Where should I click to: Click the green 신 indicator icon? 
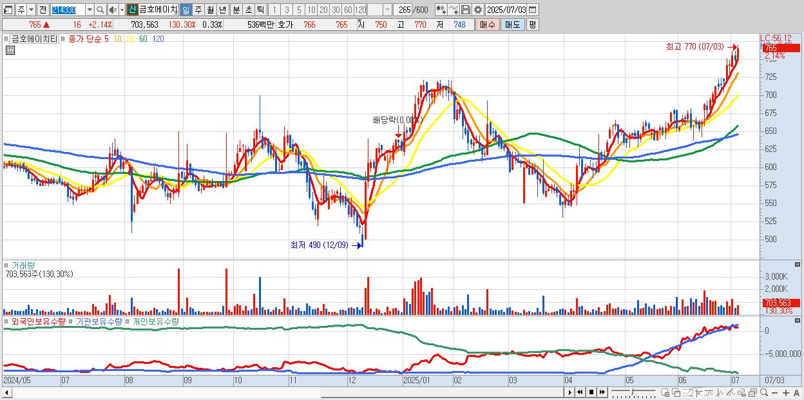pyautogui.click(x=131, y=10)
